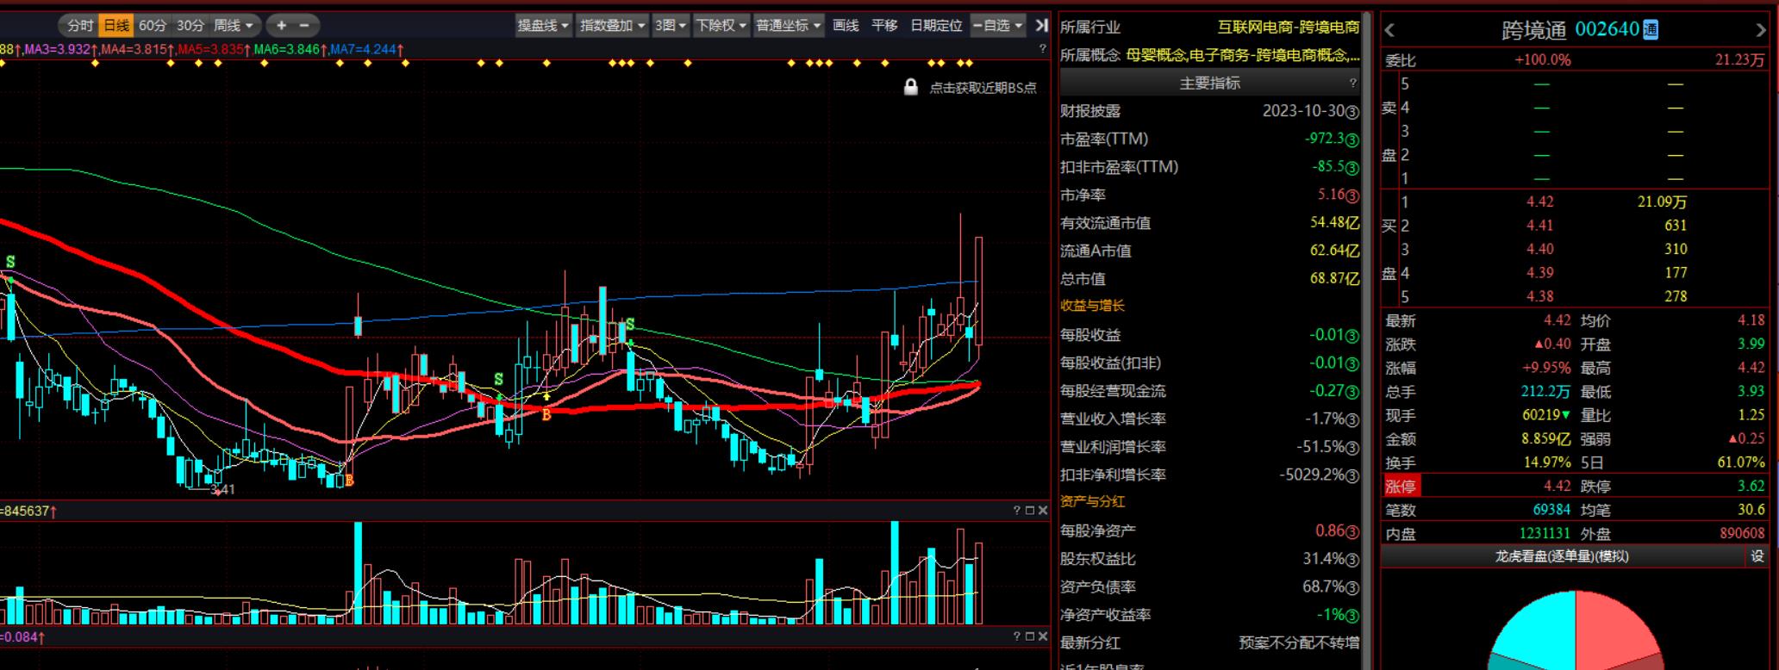Go to next stock with right chevron

point(1760,31)
